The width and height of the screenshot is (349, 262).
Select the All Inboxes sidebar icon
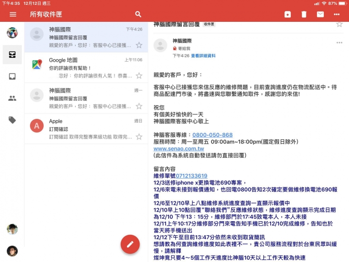tap(12, 54)
